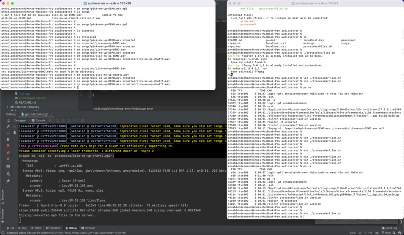Open Git tool window
Viewport: 404px width, 235px height.
point(11,228)
